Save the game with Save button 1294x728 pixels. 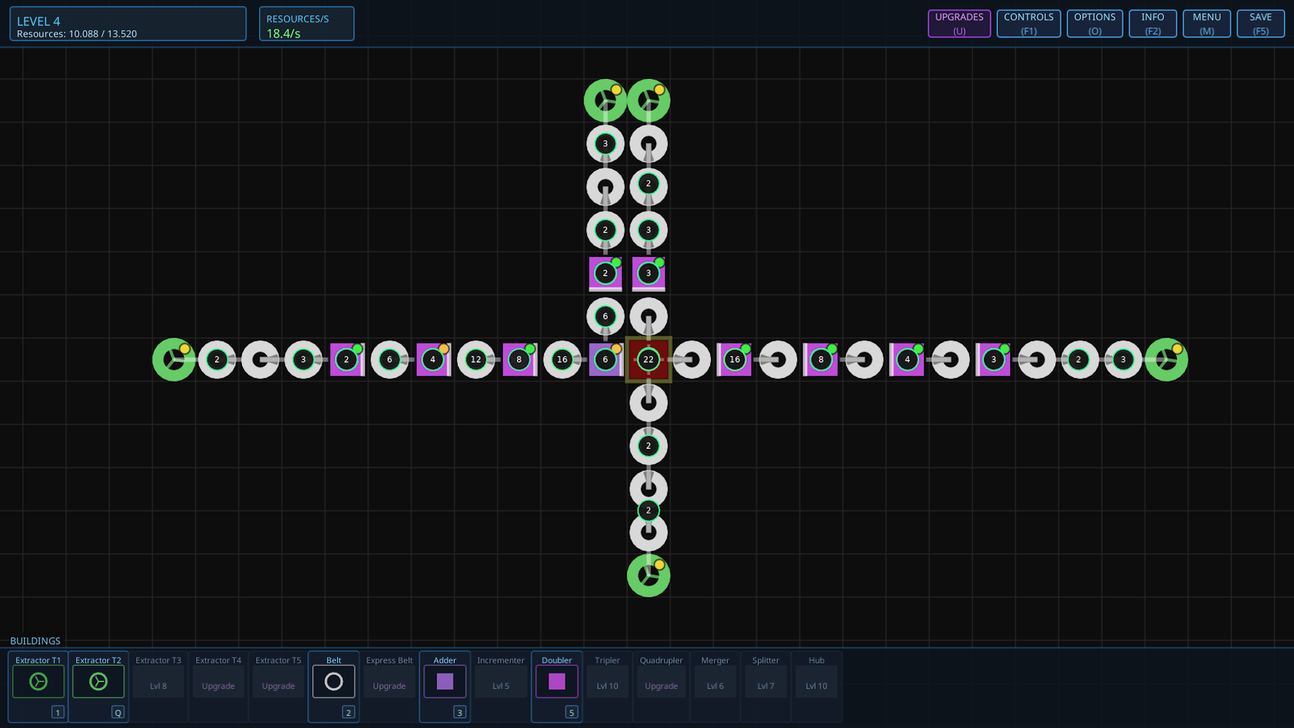(1260, 24)
